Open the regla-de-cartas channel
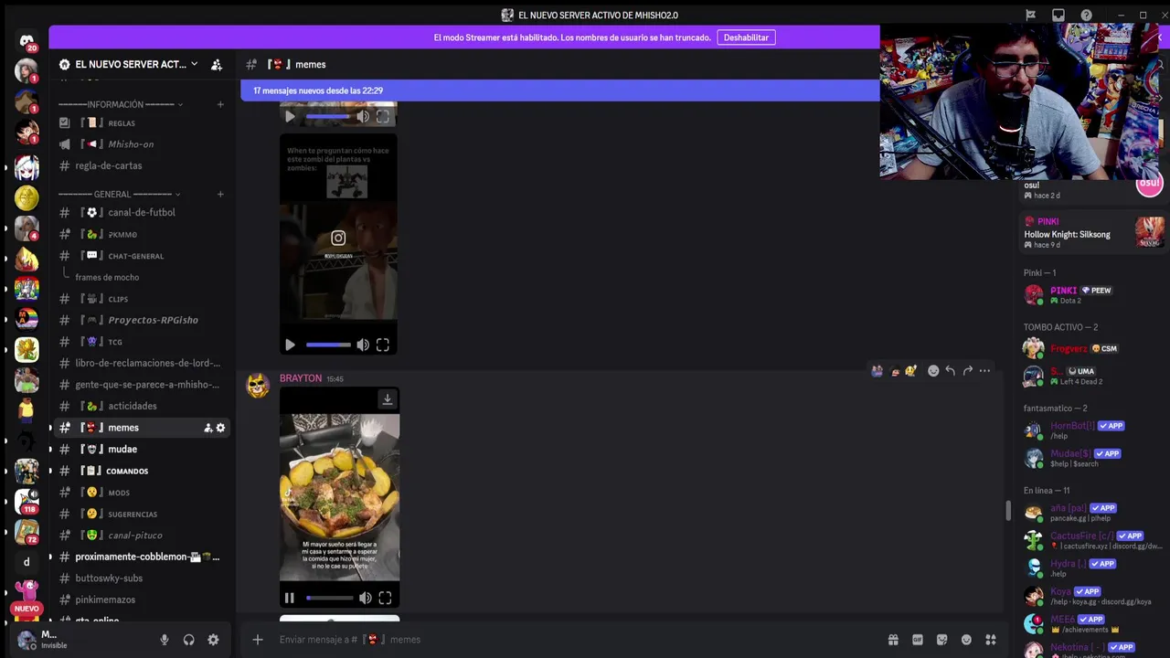This screenshot has height=658, width=1170. click(x=142, y=165)
